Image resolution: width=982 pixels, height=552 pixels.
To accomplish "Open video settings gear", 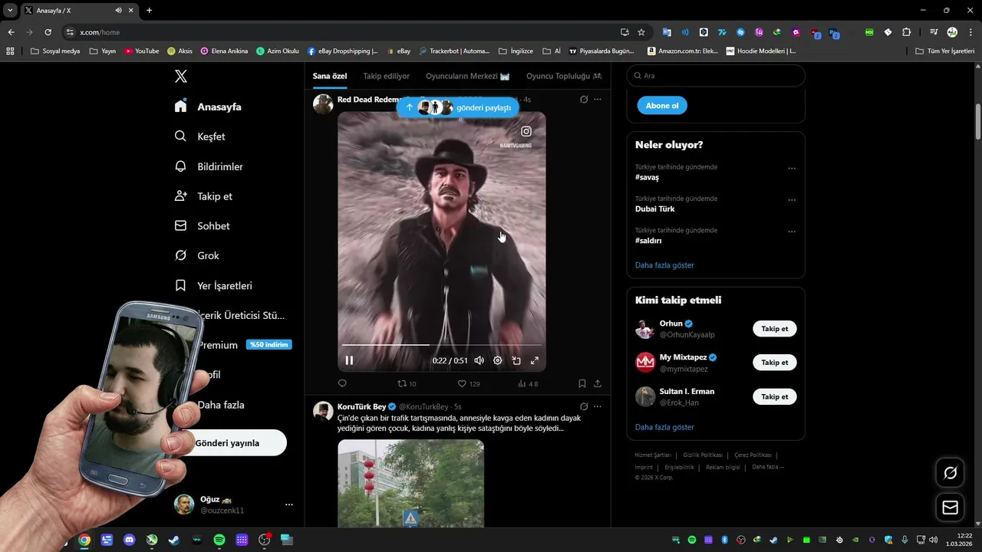I will click(x=497, y=360).
